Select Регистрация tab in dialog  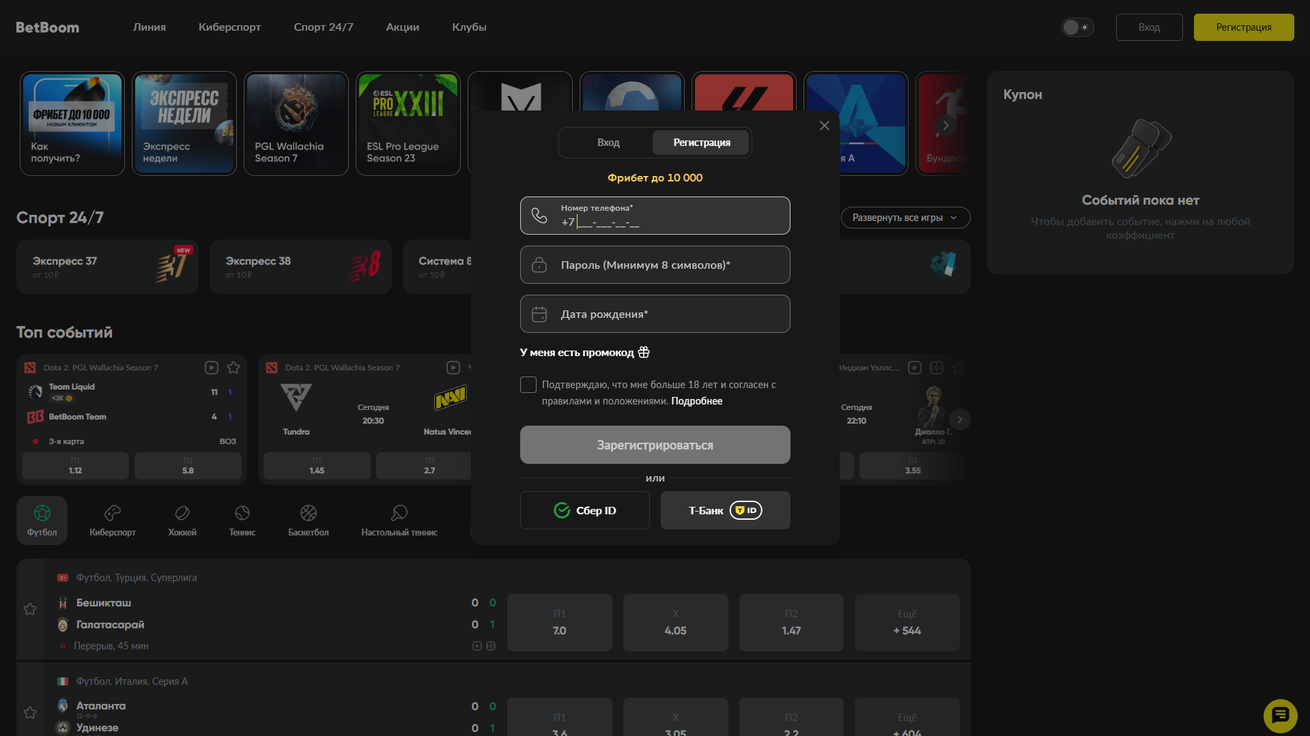pos(702,143)
